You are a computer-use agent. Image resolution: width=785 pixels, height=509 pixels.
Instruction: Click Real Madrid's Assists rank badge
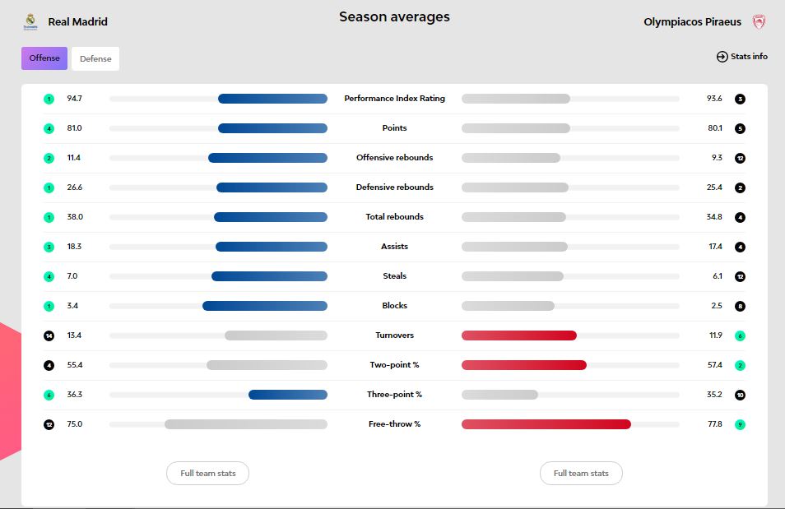point(49,247)
